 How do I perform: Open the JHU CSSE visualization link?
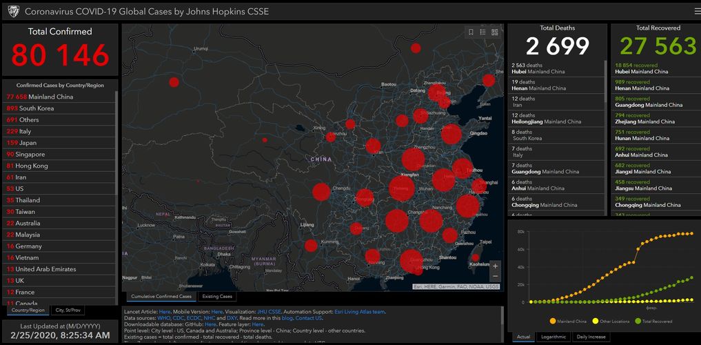[x=269, y=312]
